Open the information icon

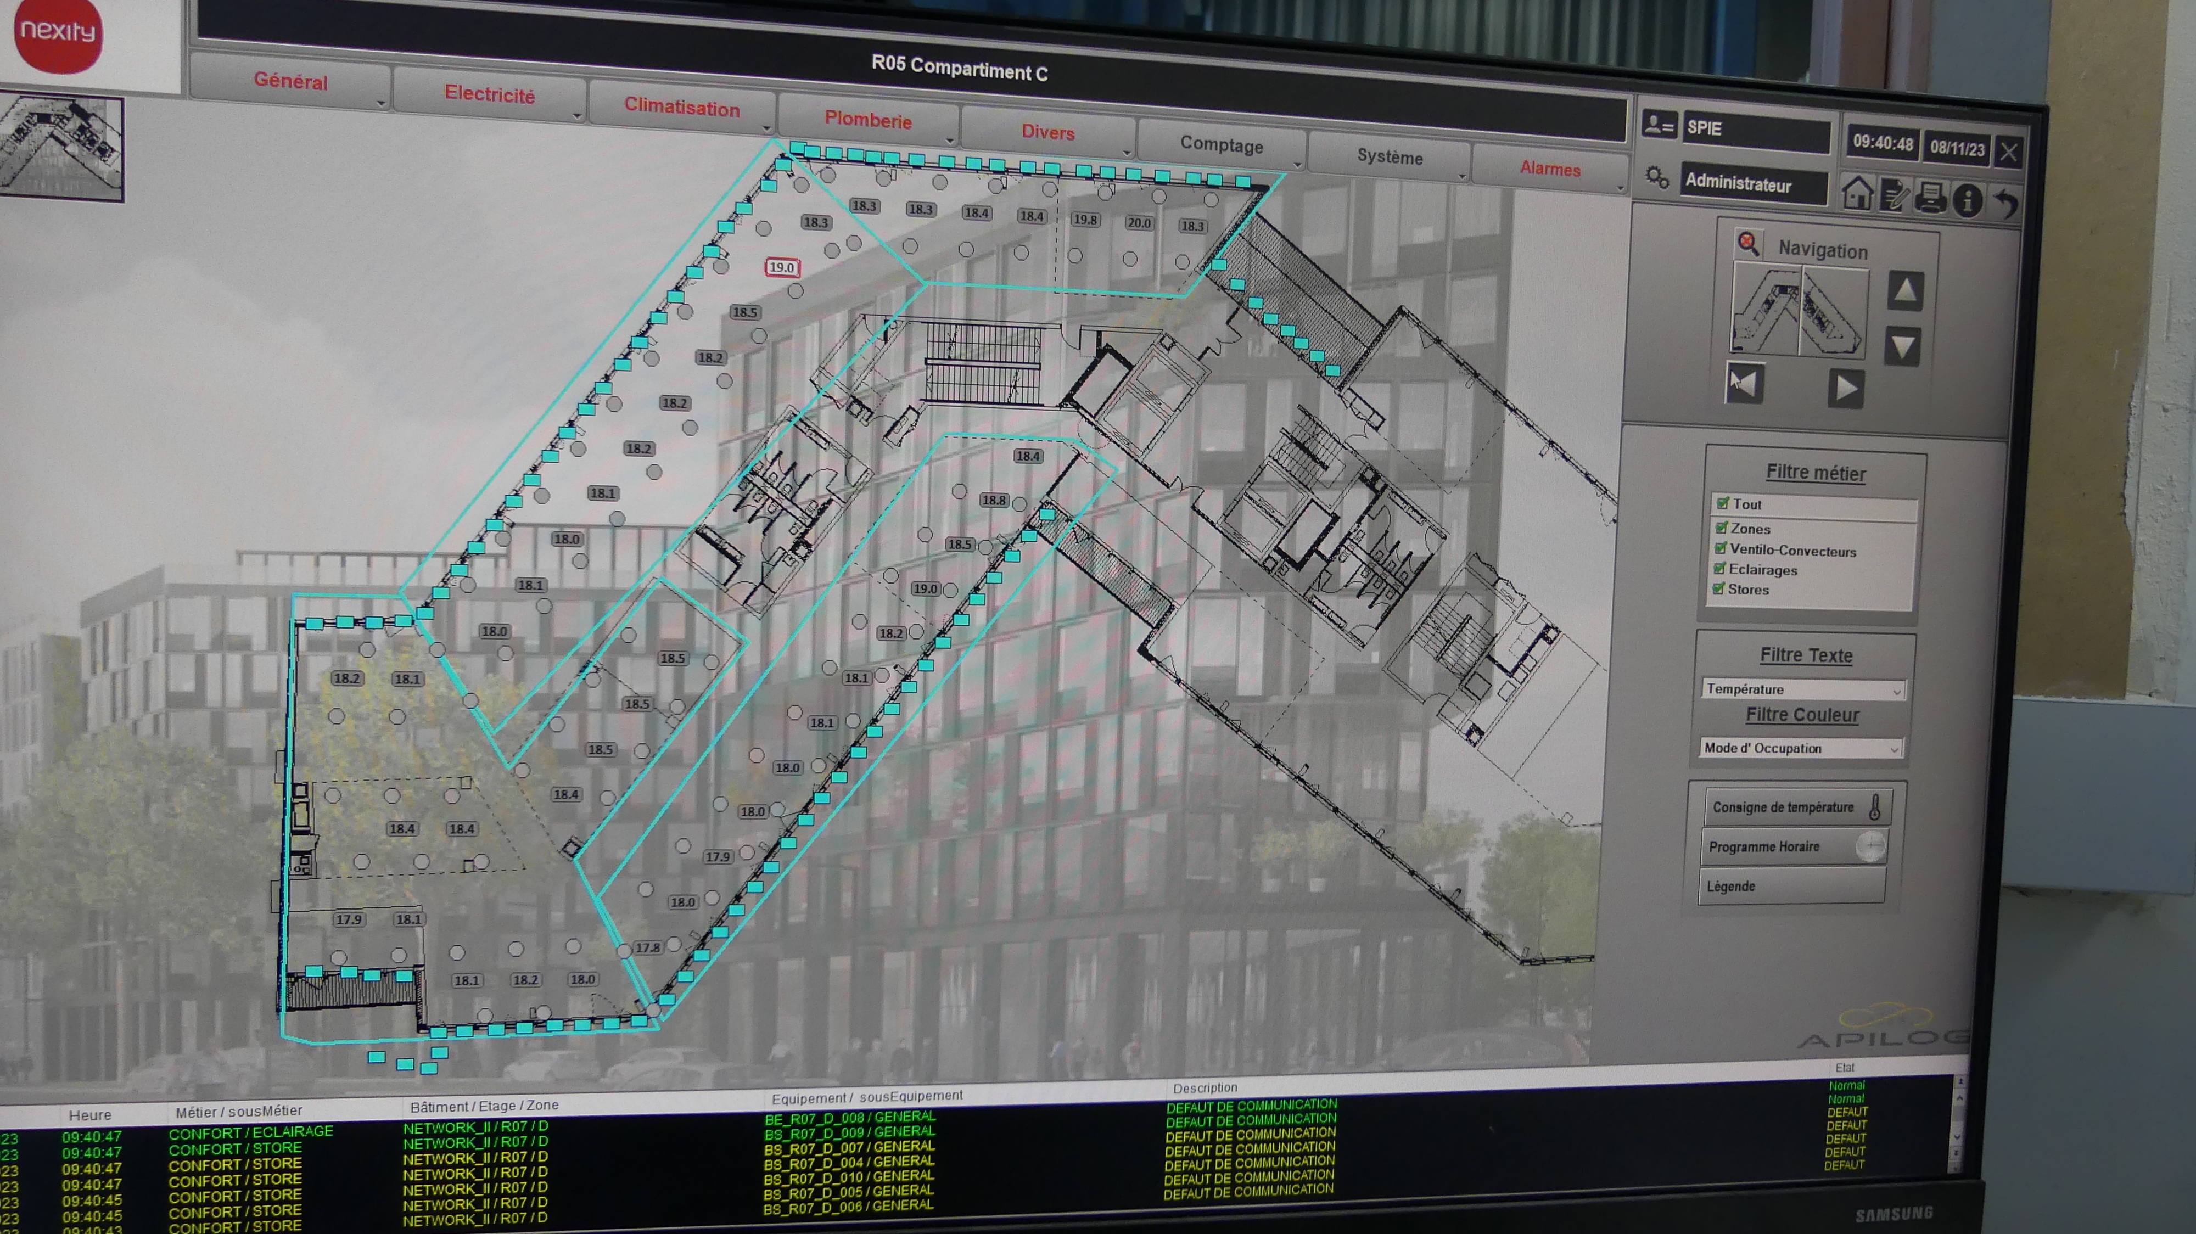[1967, 201]
